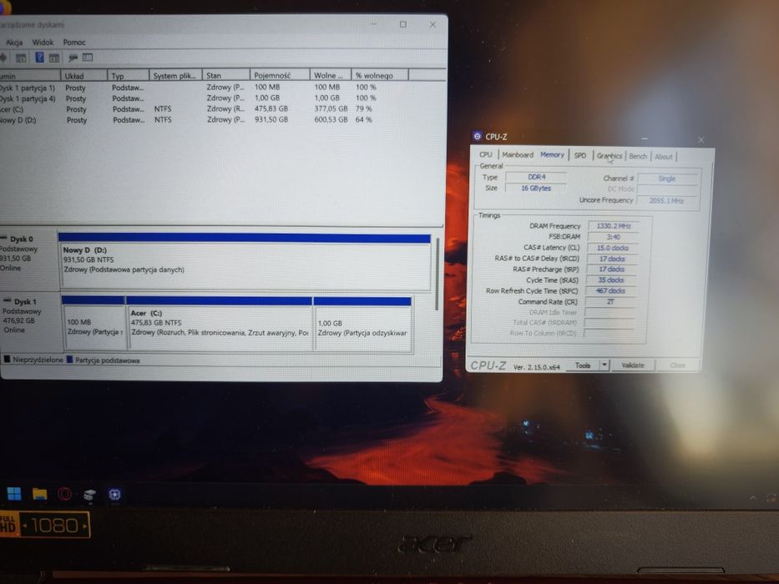Click the Disk Management taskbar icon
Screen dimensions: 779x584
pyautogui.click(x=90, y=494)
